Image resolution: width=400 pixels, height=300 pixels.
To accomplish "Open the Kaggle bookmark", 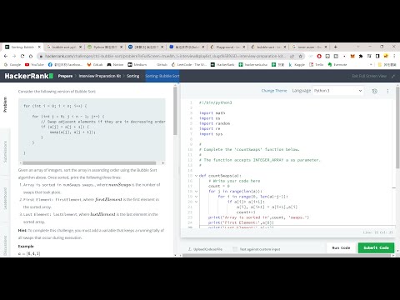I will [297, 64].
